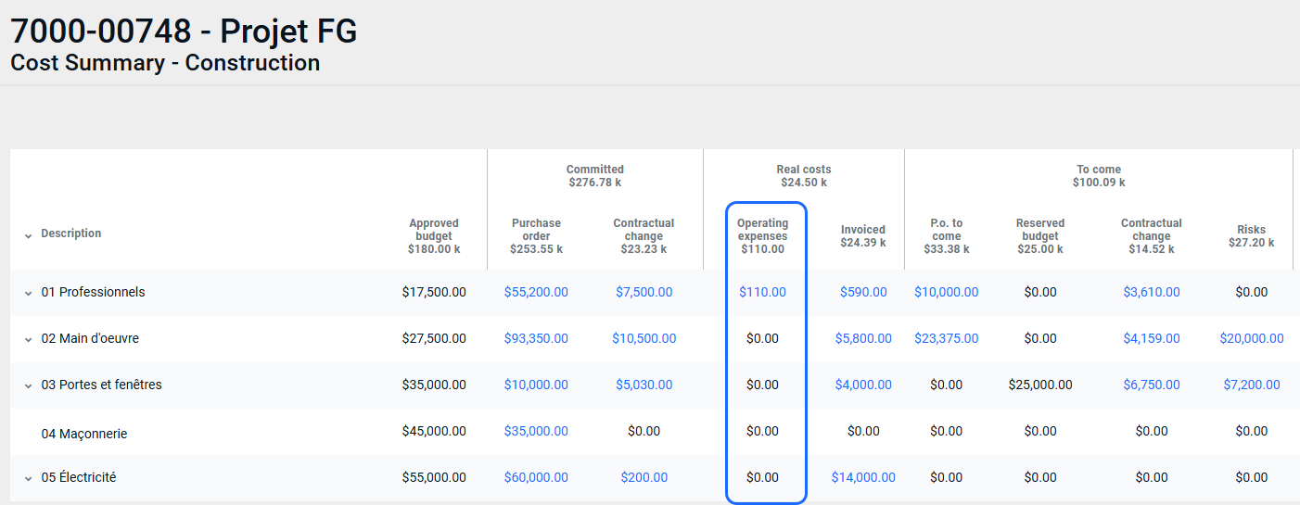Open the $10,500.00 contractual change link

coord(644,338)
